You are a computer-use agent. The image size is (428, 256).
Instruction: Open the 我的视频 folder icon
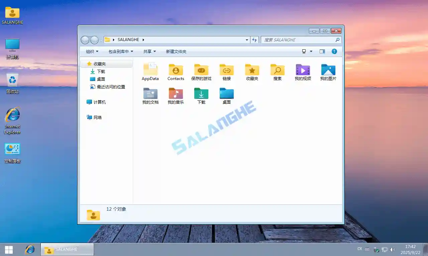coord(303,70)
